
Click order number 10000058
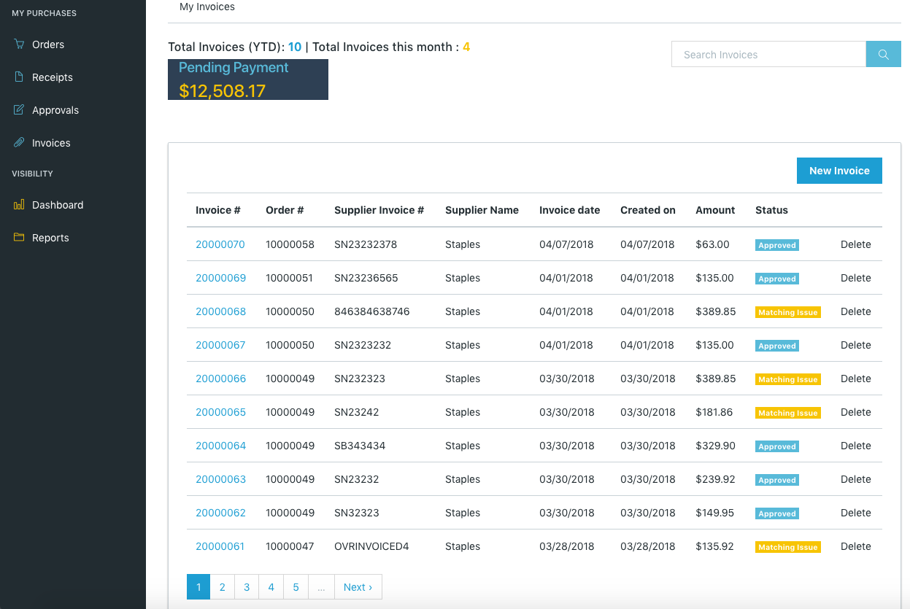[x=290, y=244]
